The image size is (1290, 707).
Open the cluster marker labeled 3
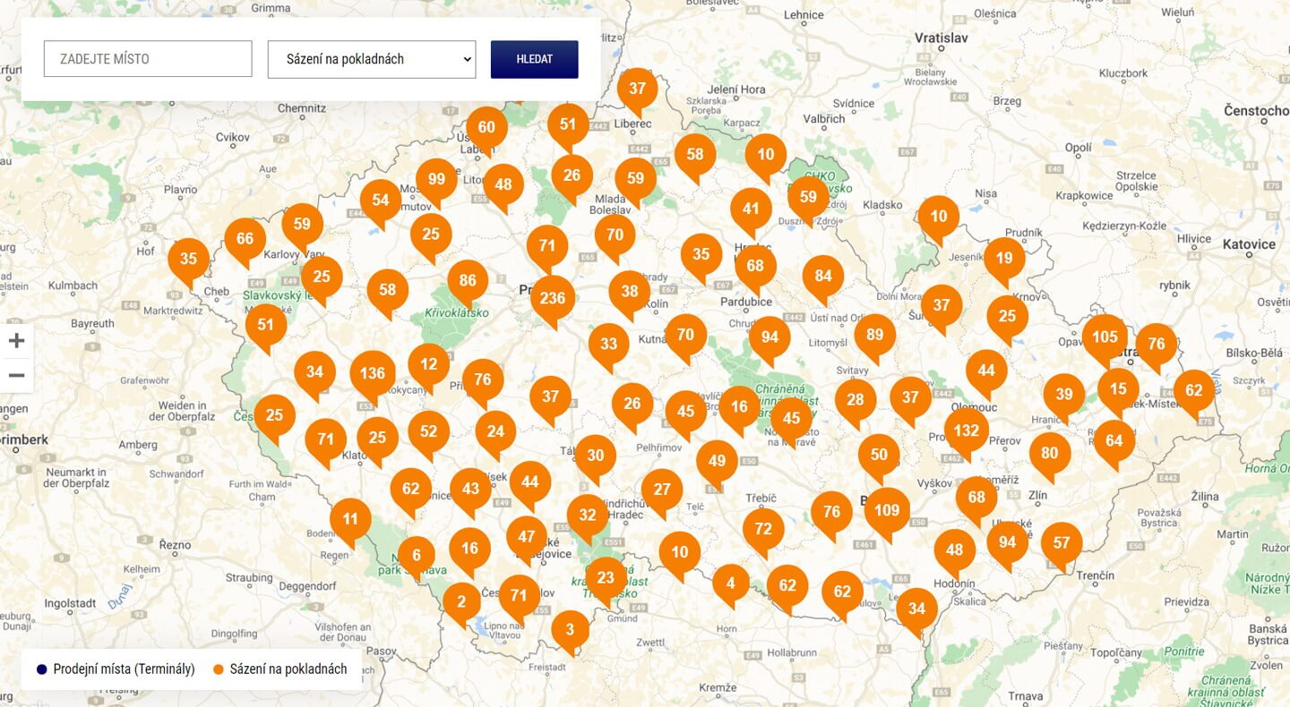pos(571,630)
